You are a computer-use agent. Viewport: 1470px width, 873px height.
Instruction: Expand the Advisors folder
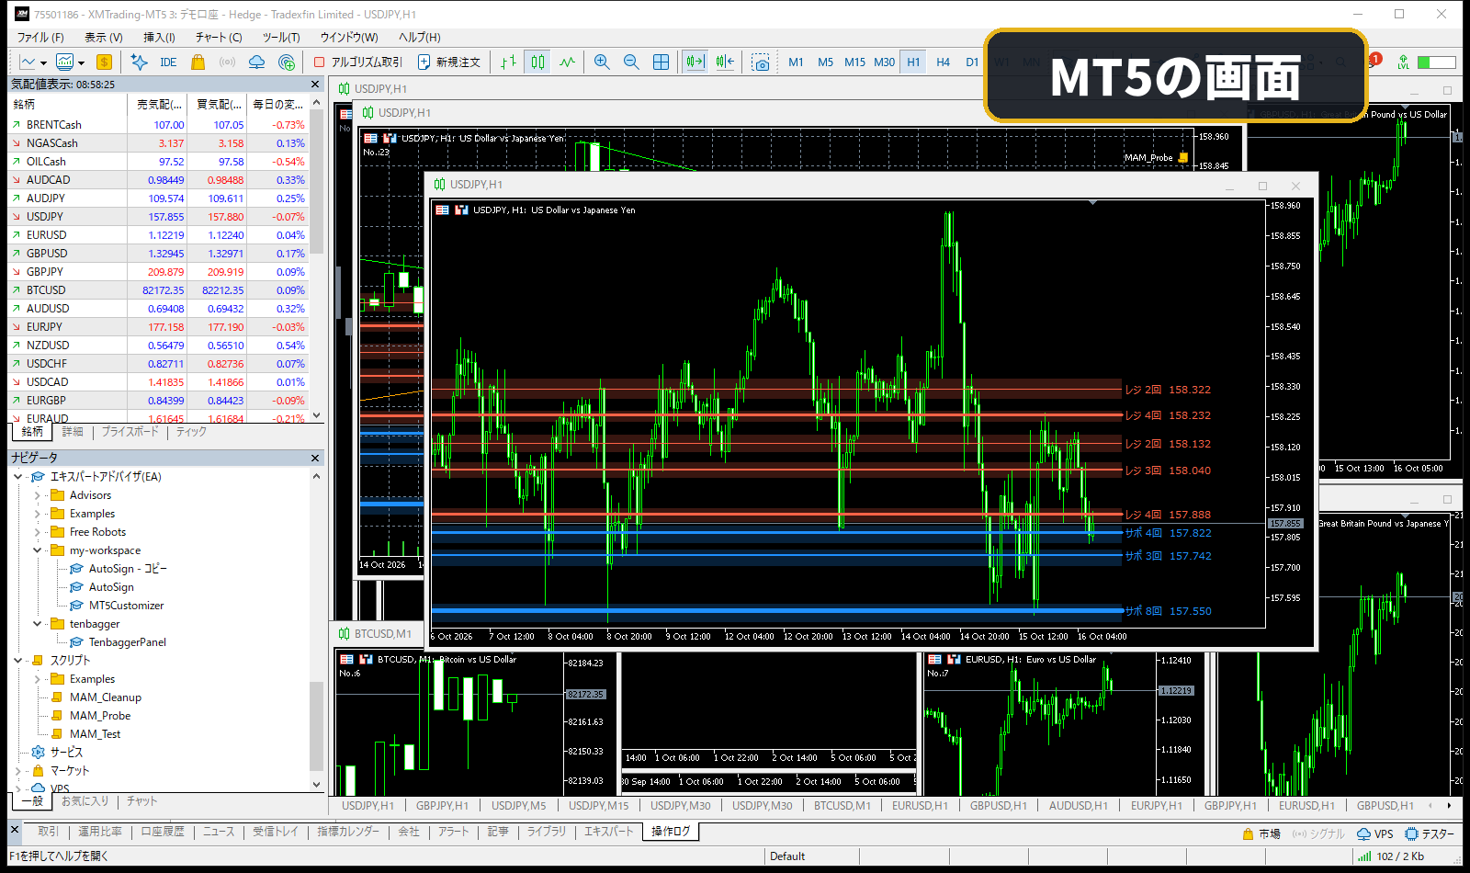pyautogui.click(x=37, y=495)
